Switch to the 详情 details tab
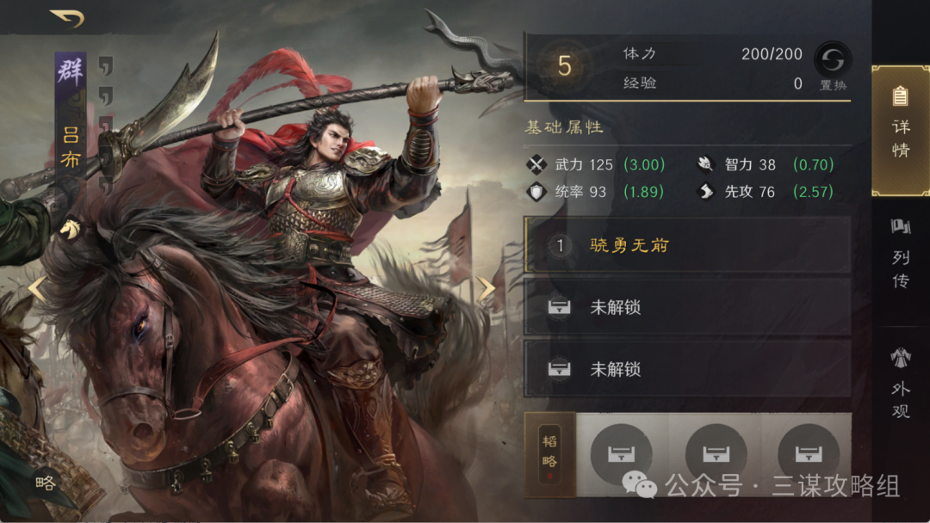Screen dimensions: 930x523 point(901,130)
